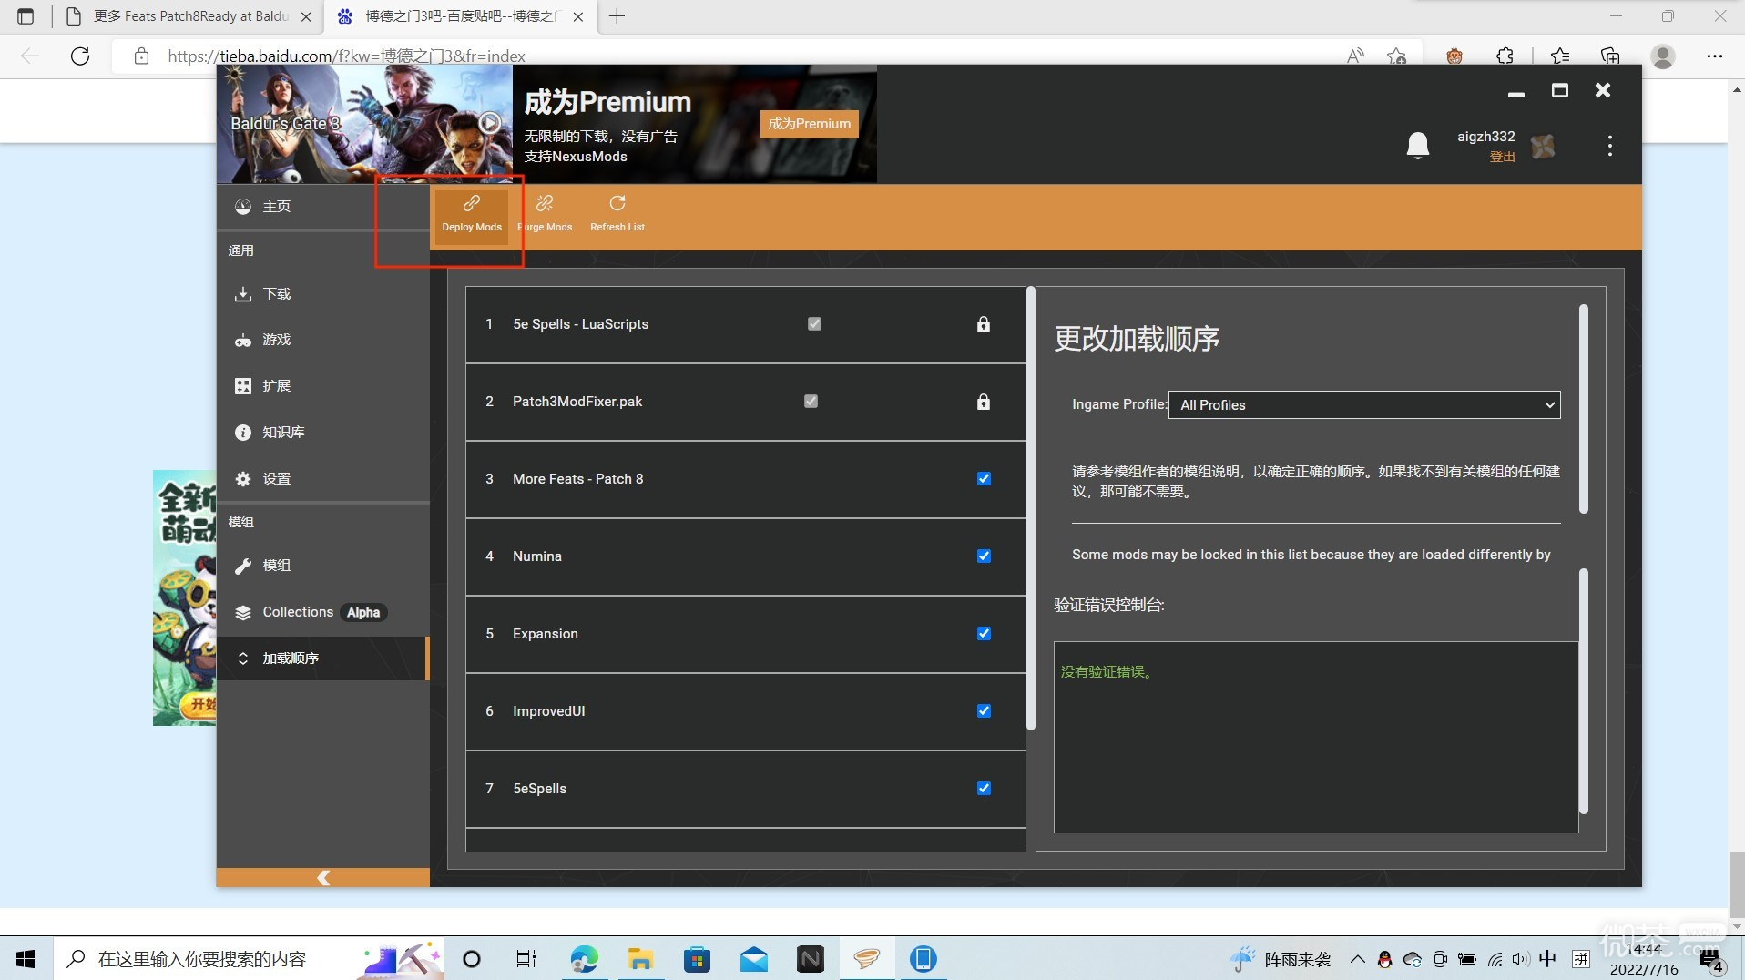Open browser settings and more menu
Image resolution: width=1745 pixels, height=980 pixels.
point(1715,56)
